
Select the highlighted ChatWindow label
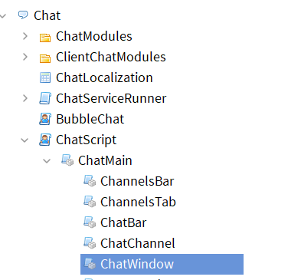click(x=137, y=264)
